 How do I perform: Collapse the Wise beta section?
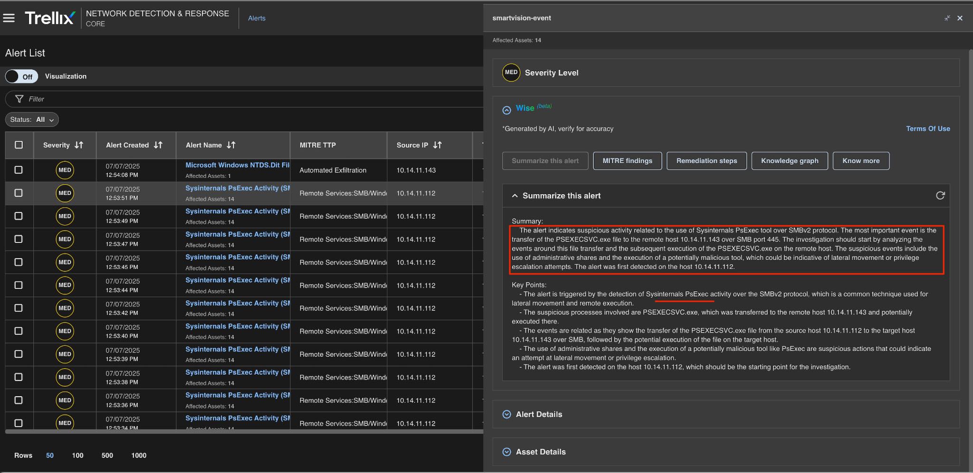coord(507,110)
